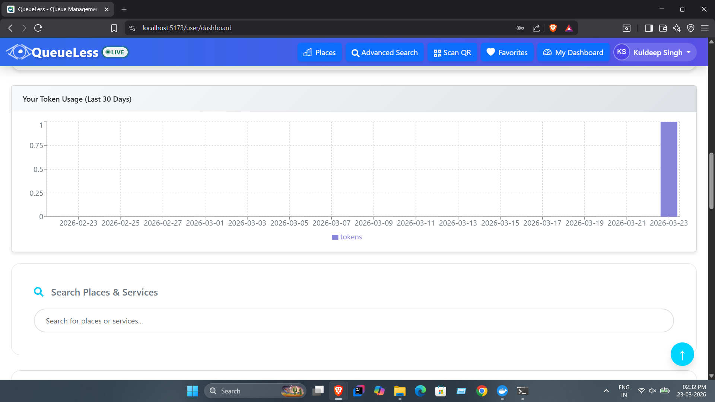The image size is (715, 402).
Task: Close the QueueLess tab
Action: click(107, 9)
